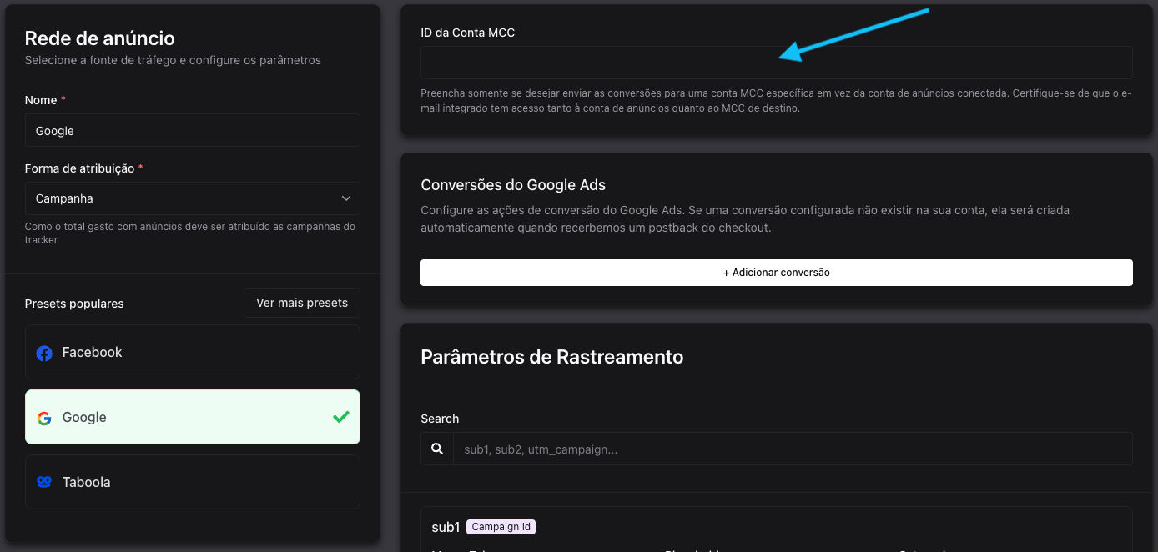Click the magnifying glass search icon
The image size is (1158, 552).
[437, 449]
